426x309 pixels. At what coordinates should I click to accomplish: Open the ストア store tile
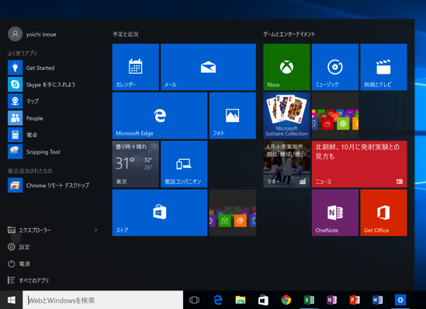pos(160,213)
